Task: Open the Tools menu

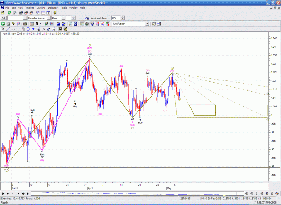Action: 64,8
